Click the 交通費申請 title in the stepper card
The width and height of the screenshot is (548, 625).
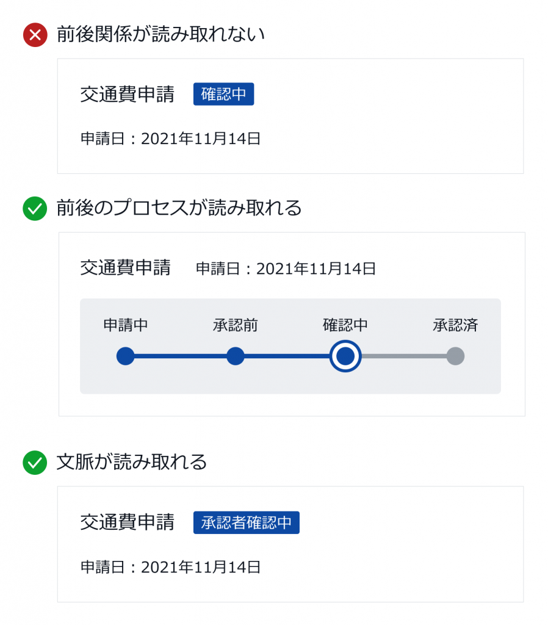[x=126, y=267]
